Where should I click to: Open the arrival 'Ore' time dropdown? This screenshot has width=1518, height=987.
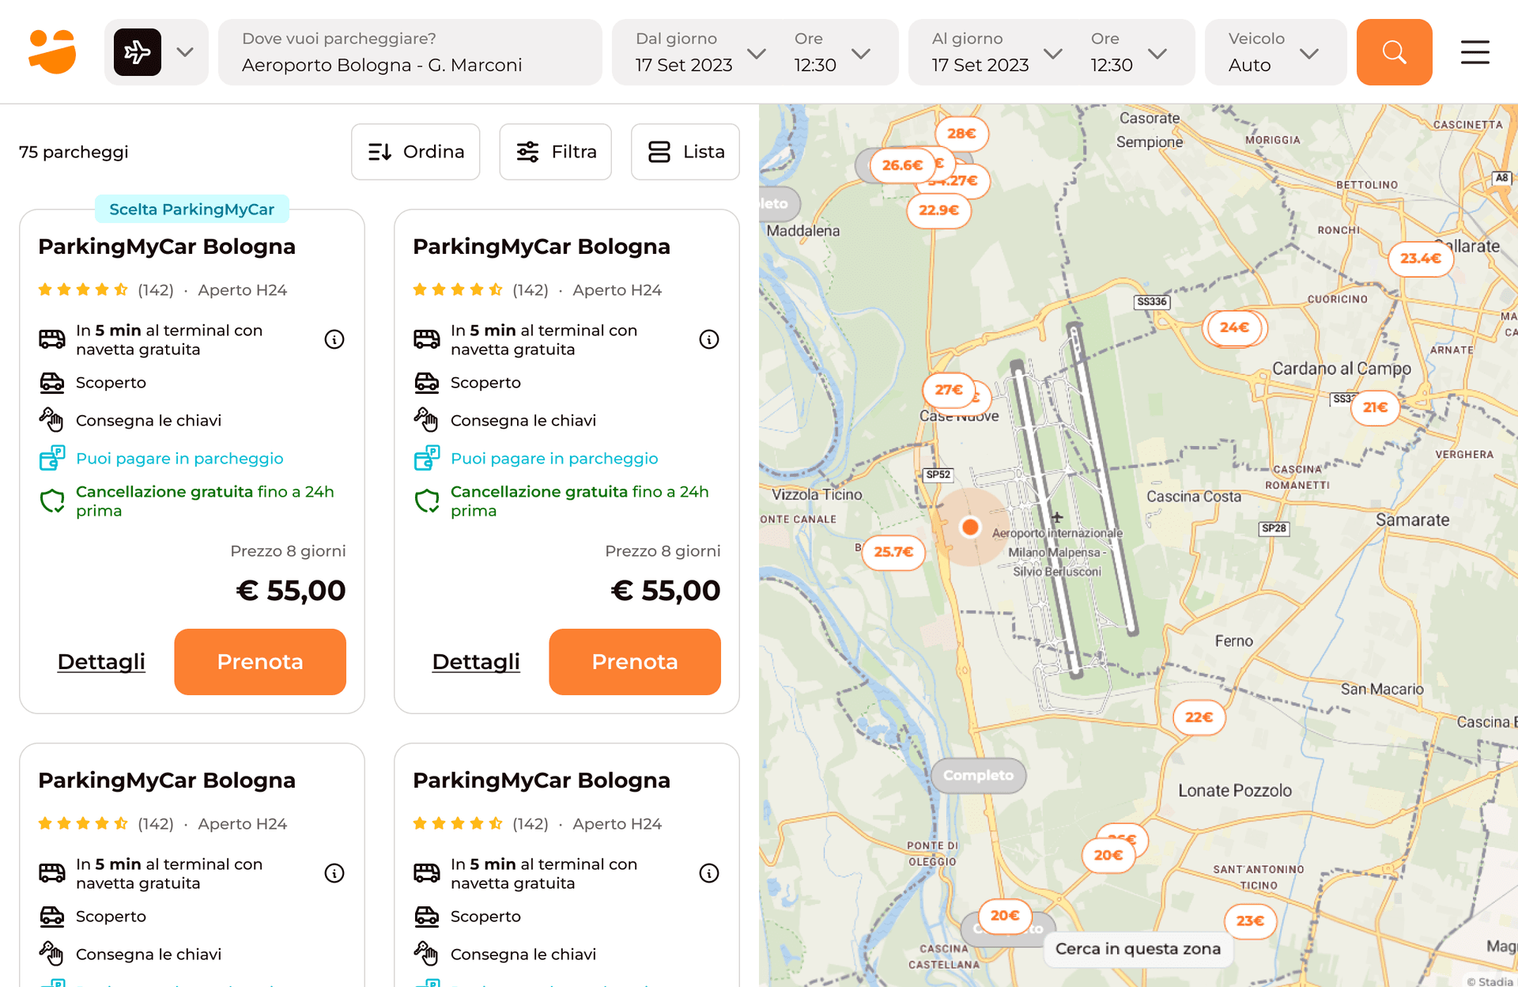(x=832, y=52)
